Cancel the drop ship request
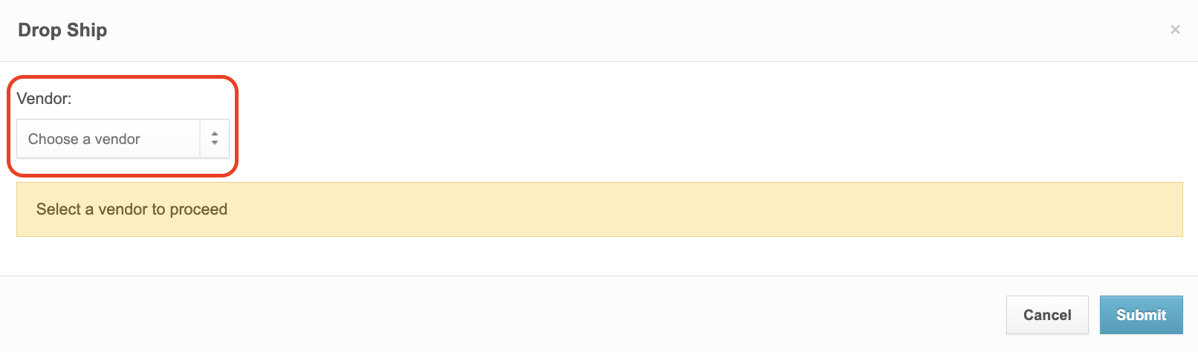1198x352 pixels. click(1046, 315)
